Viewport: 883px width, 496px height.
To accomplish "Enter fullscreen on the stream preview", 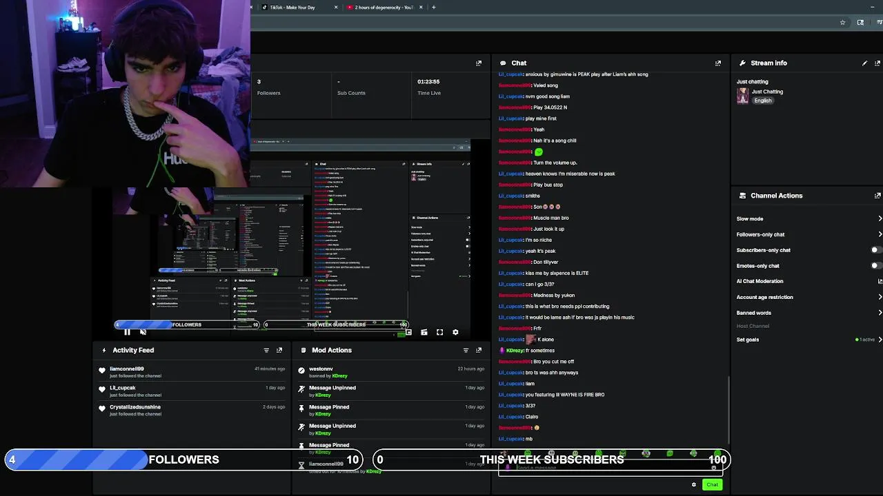I will pyautogui.click(x=439, y=332).
